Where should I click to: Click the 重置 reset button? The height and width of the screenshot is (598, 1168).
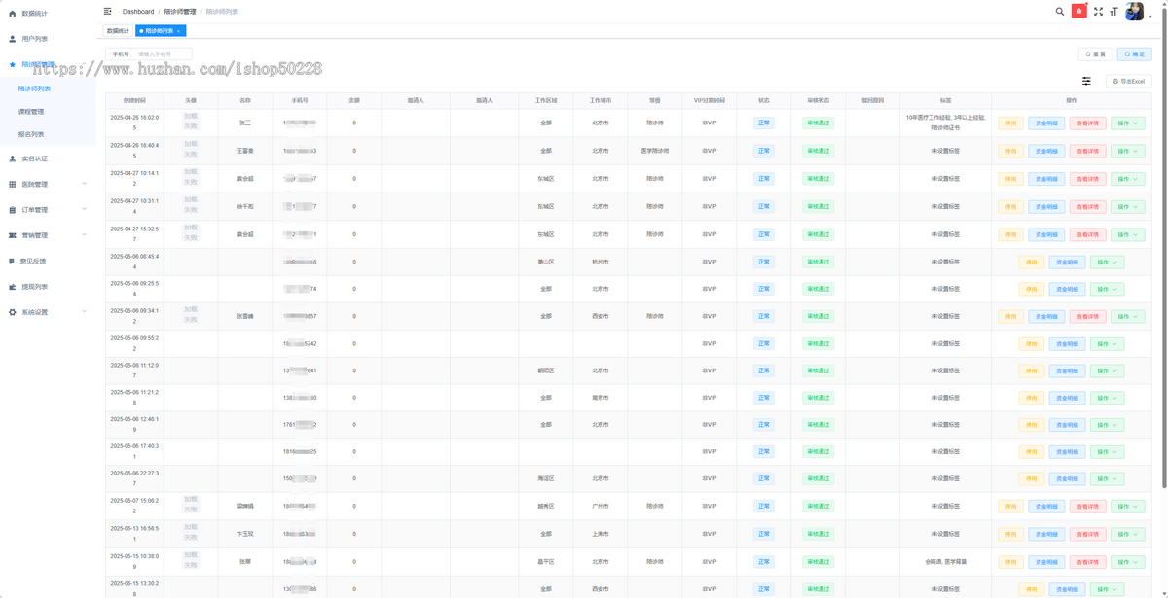pos(1096,54)
